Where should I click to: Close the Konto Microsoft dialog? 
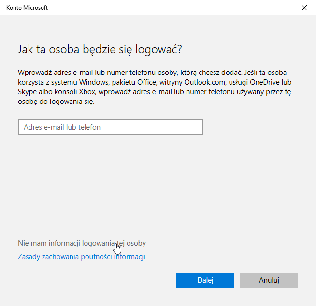pos(304,8)
